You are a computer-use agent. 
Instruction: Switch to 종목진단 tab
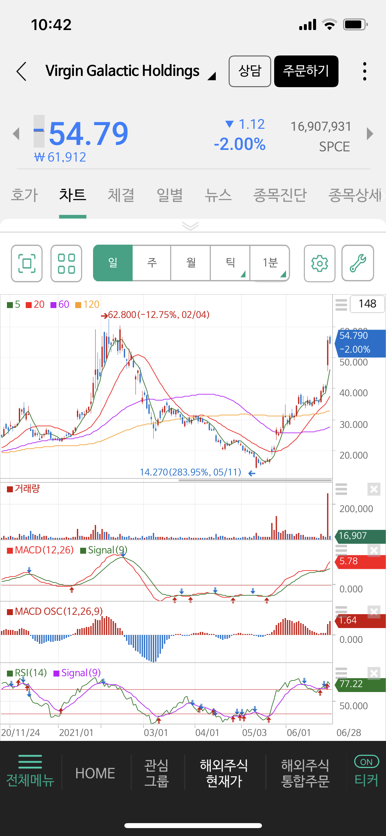pos(280,195)
